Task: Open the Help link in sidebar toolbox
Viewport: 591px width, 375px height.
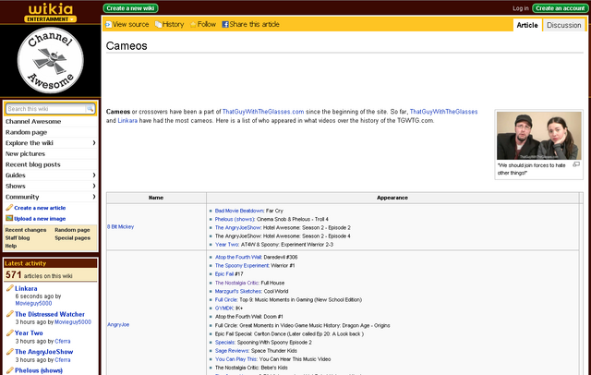Action: (10, 246)
